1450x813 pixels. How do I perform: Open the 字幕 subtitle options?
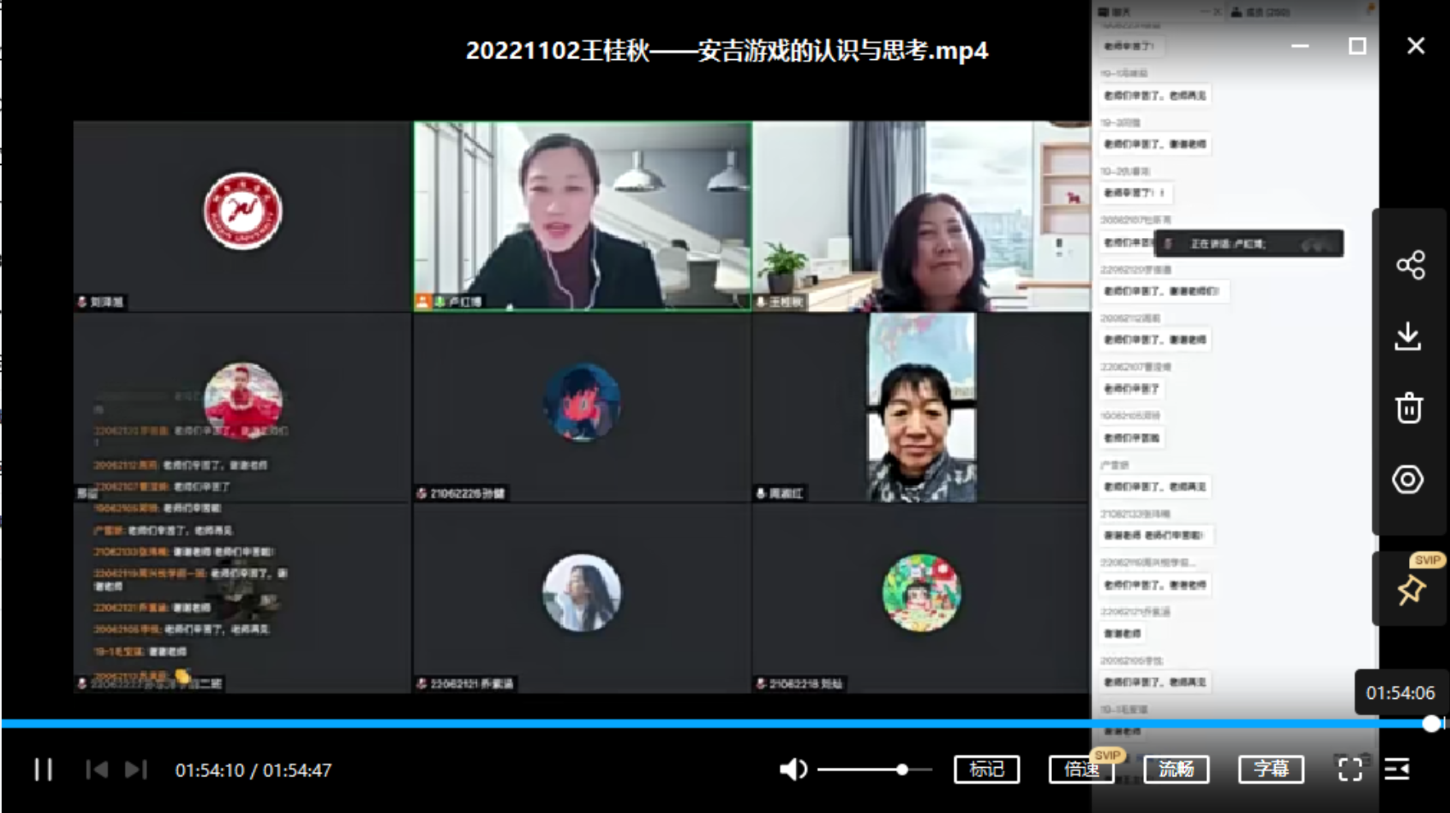[x=1270, y=770]
